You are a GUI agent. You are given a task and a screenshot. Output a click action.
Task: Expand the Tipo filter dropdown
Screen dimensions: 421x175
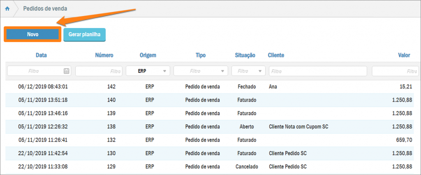(x=201, y=71)
